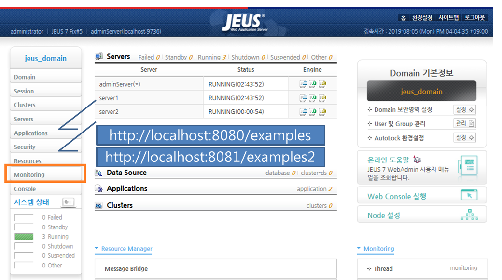This screenshot has width=502, height=280.
Task: Click 관리 button for User 및 Group 관리
Action: click(x=464, y=123)
